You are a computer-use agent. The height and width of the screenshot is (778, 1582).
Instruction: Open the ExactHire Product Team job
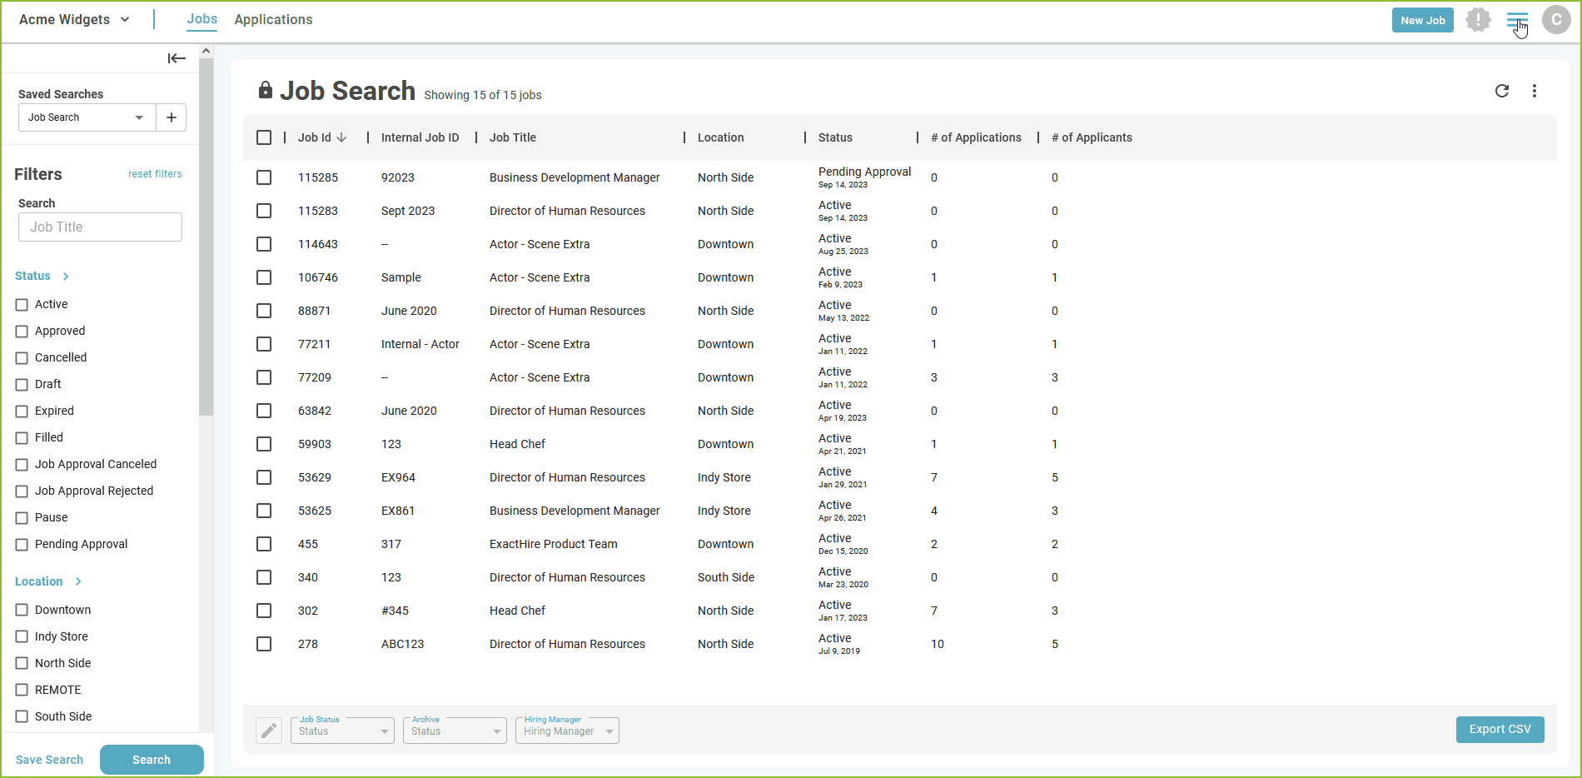(554, 544)
